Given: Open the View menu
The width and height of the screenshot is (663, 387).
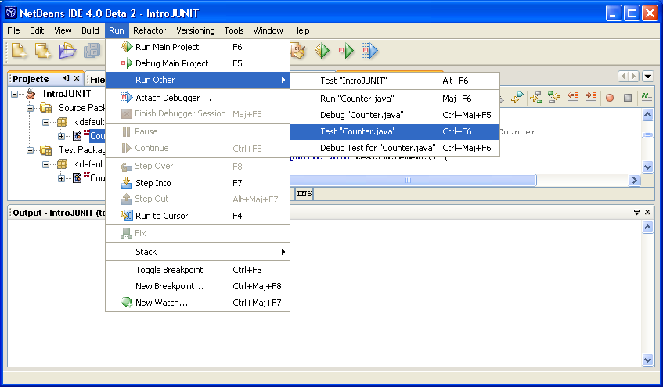Looking at the screenshot, I should pos(63,30).
